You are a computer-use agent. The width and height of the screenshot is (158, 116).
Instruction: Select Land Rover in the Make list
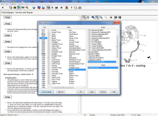(x=73, y=34)
